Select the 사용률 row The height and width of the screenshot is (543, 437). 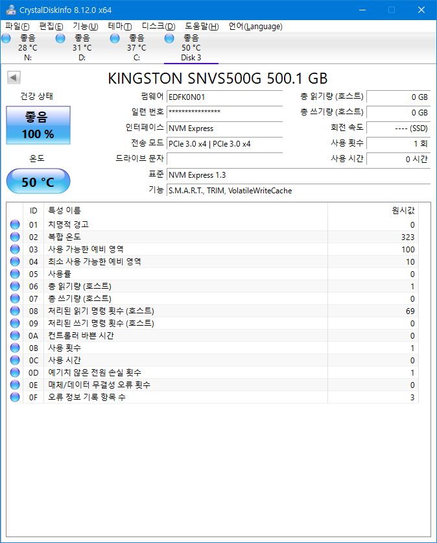[x=213, y=274]
